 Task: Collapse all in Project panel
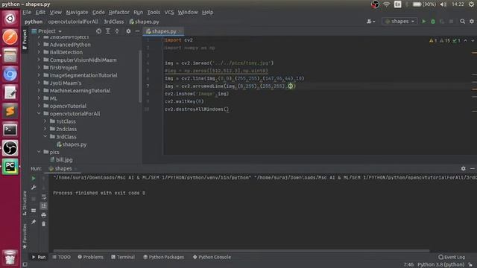117,31
